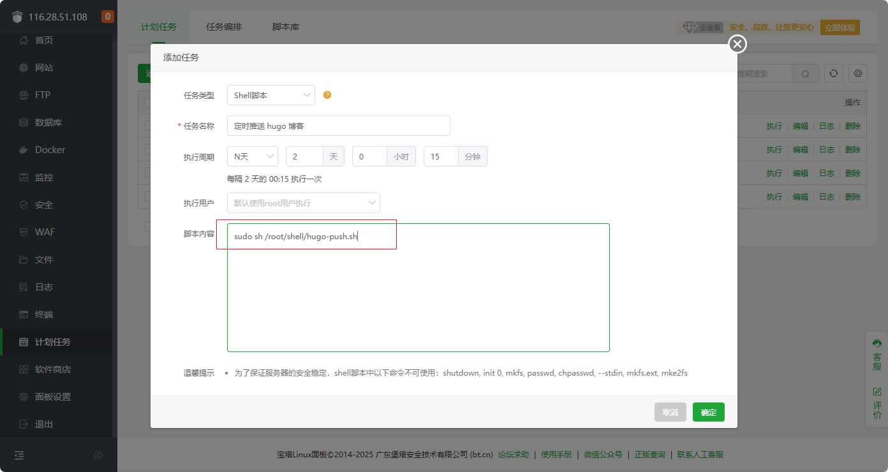
Task: Open the Docker section in the sidebar
Action: pos(50,150)
